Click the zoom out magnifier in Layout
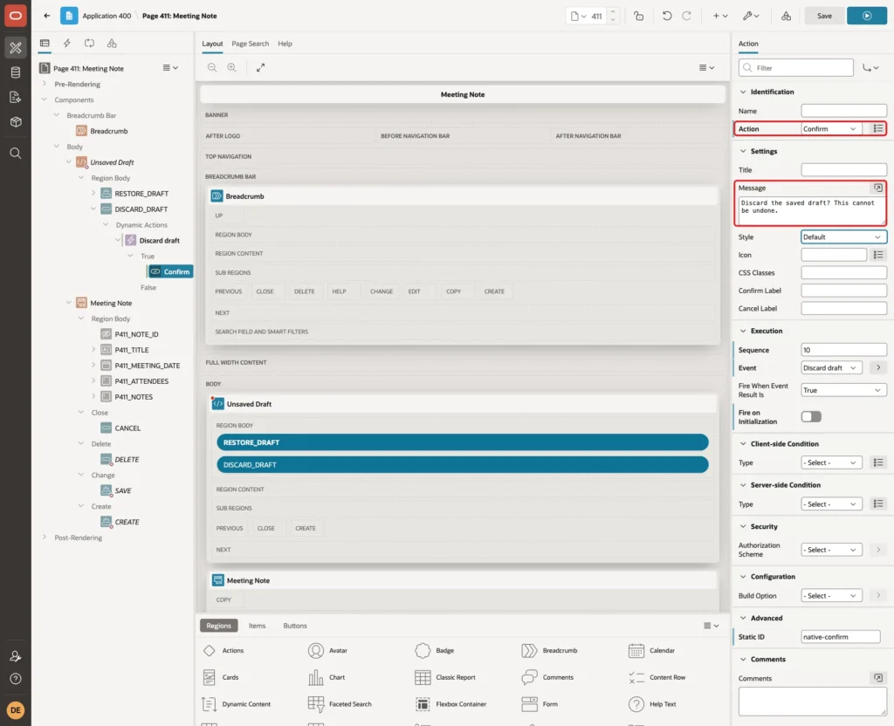Viewport: 894px width, 726px height. [212, 68]
